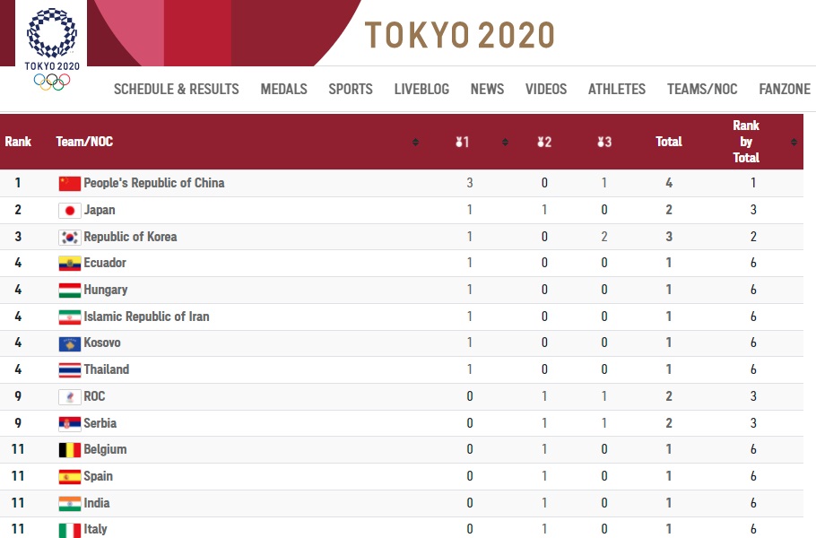This screenshot has width=816, height=538.
Task: Click the People's Republic of China flag icon
Action: (70, 184)
